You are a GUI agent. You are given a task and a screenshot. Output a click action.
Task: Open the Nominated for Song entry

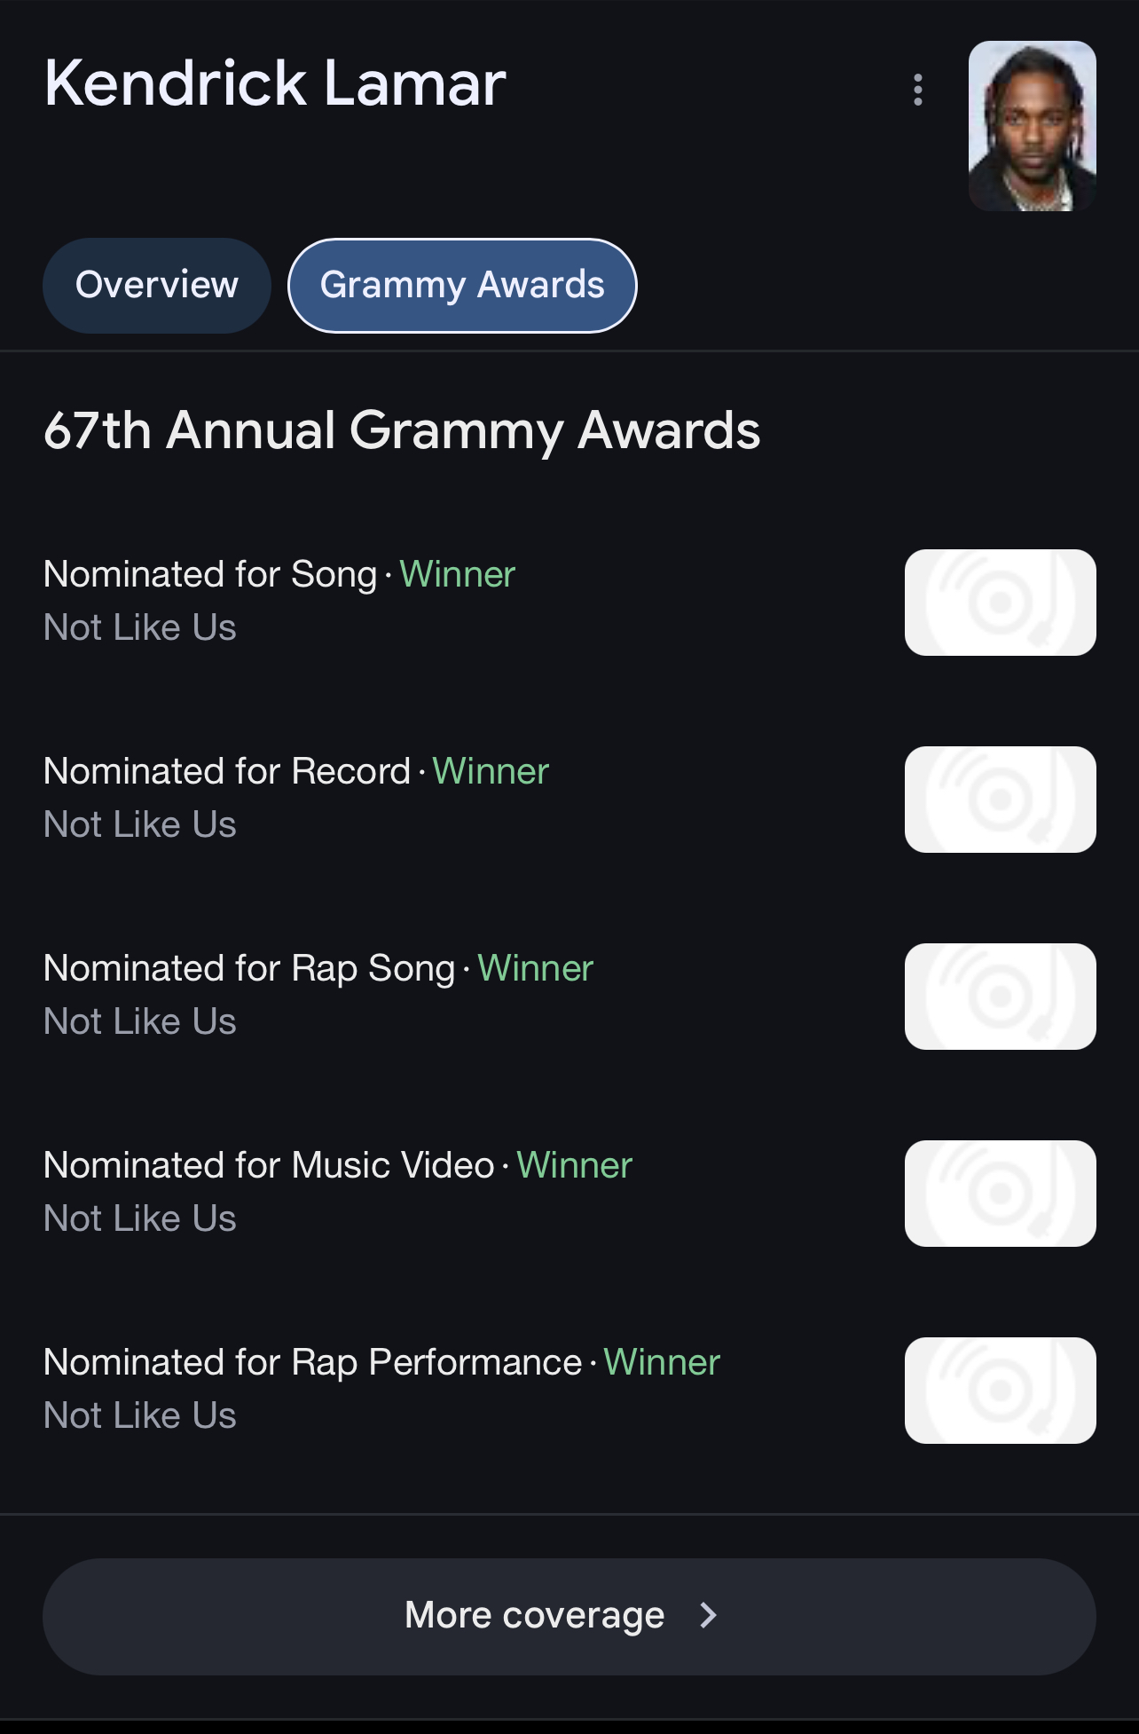(569, 602)
